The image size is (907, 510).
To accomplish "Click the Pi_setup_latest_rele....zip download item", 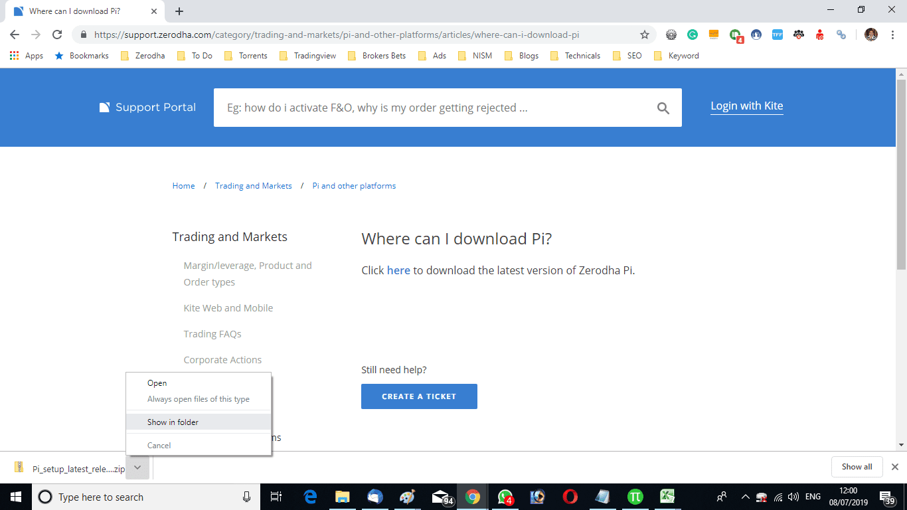I will click(70, 468).
